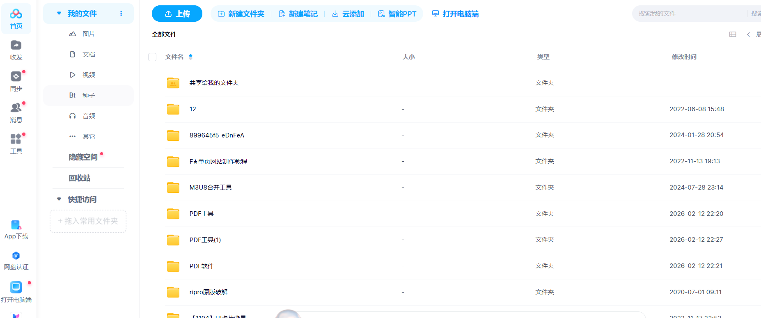Open the 消息 messages icon
Image resolution: width=761 pixels, height=318 pixels.
[x=16, y=108]
